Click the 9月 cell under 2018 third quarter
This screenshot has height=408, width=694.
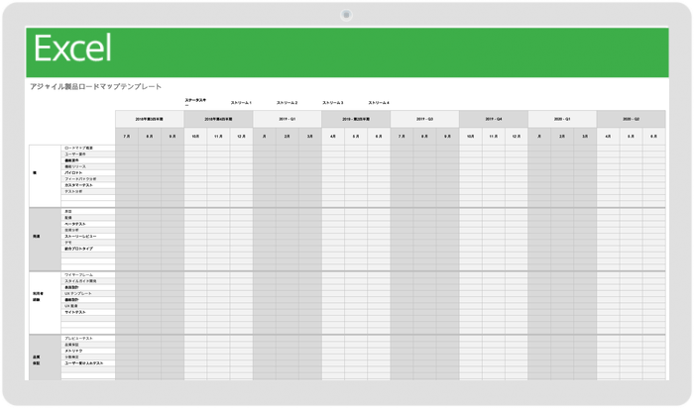pos(173,136)
